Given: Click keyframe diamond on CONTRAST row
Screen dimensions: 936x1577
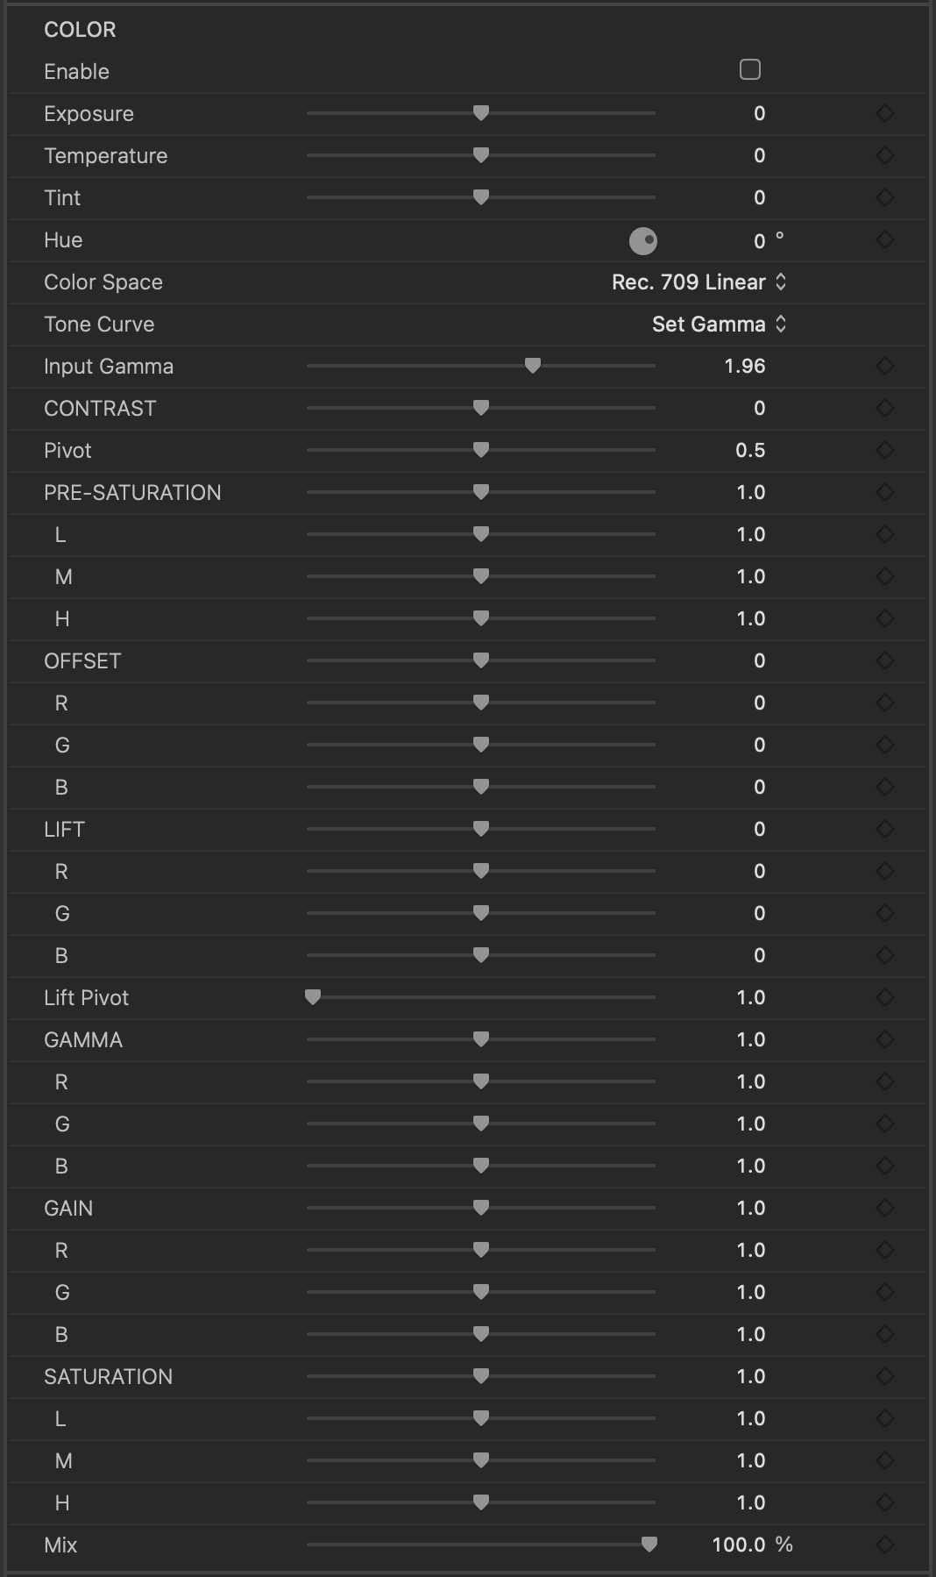Looking at the screenshot, I should (x=885, y=408).
